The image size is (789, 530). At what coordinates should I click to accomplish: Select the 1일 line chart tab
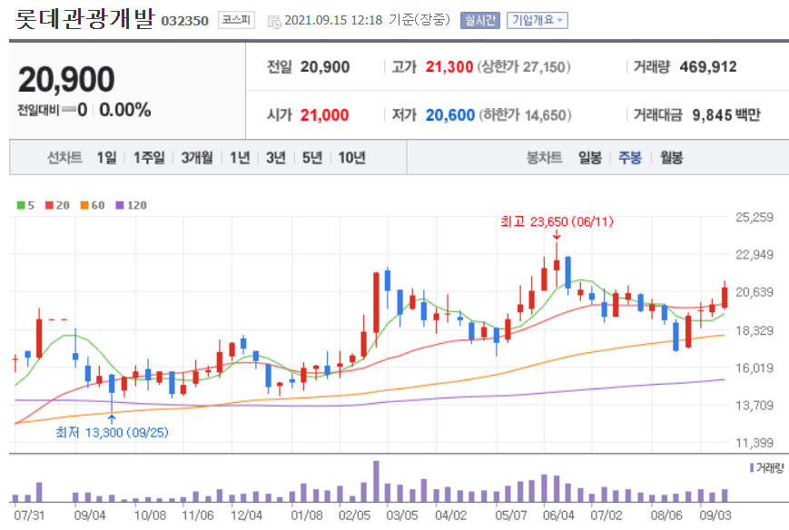click(106, 158)
